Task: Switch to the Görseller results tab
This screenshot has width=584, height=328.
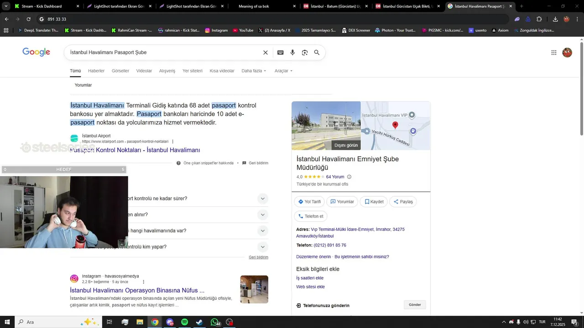Action: point(120,71)
